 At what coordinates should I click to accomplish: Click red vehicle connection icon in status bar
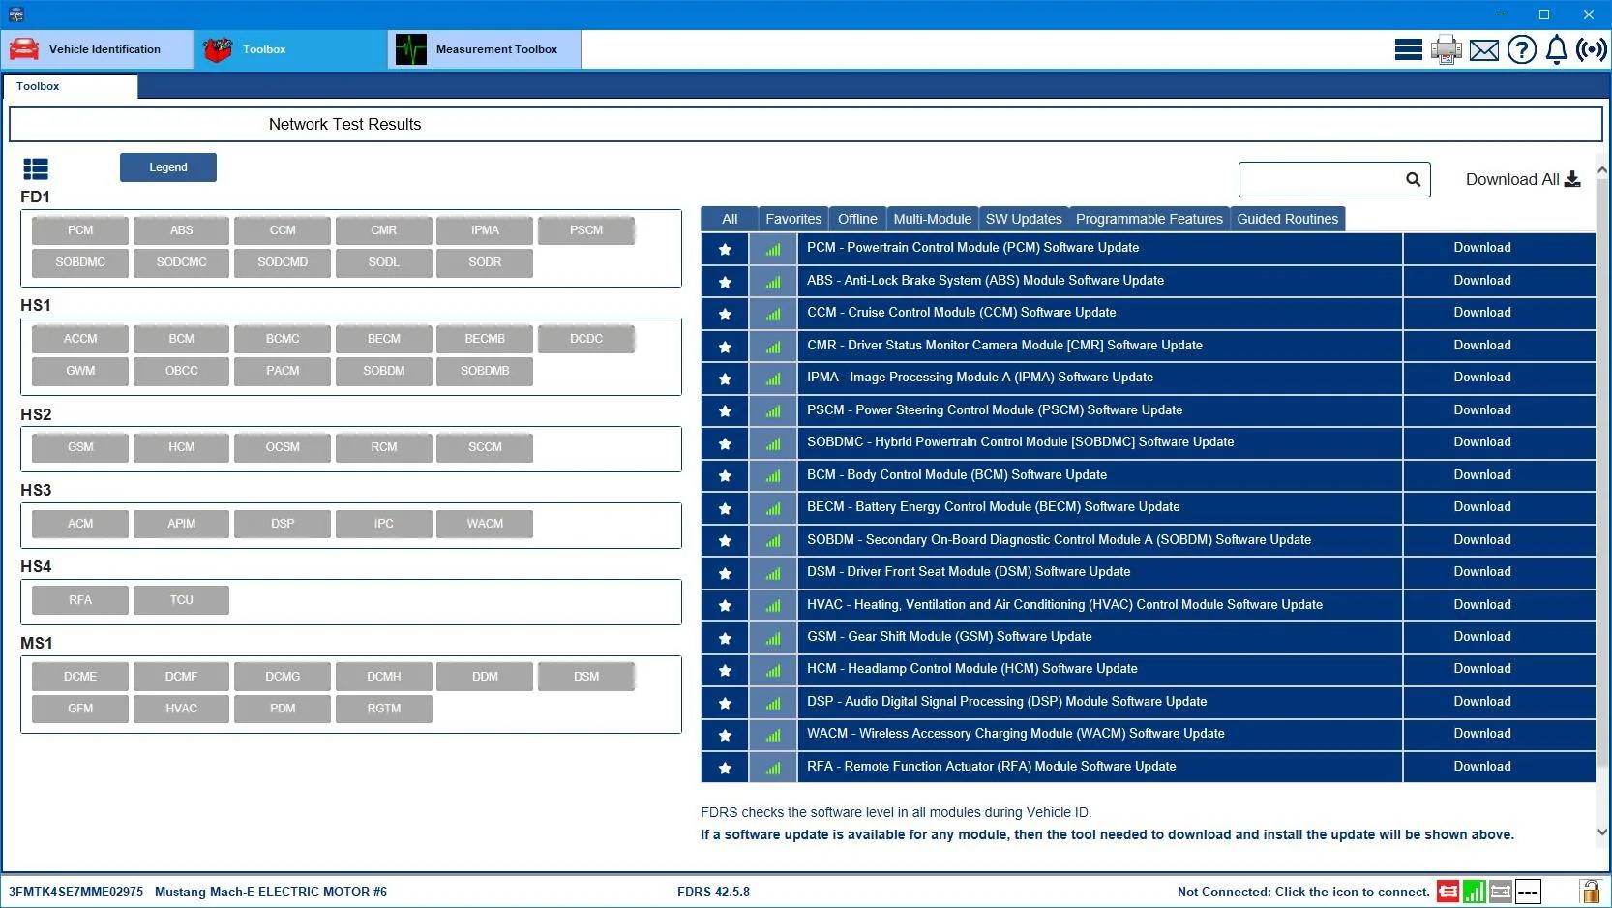pyautogui.click(x=1448, y=892)
